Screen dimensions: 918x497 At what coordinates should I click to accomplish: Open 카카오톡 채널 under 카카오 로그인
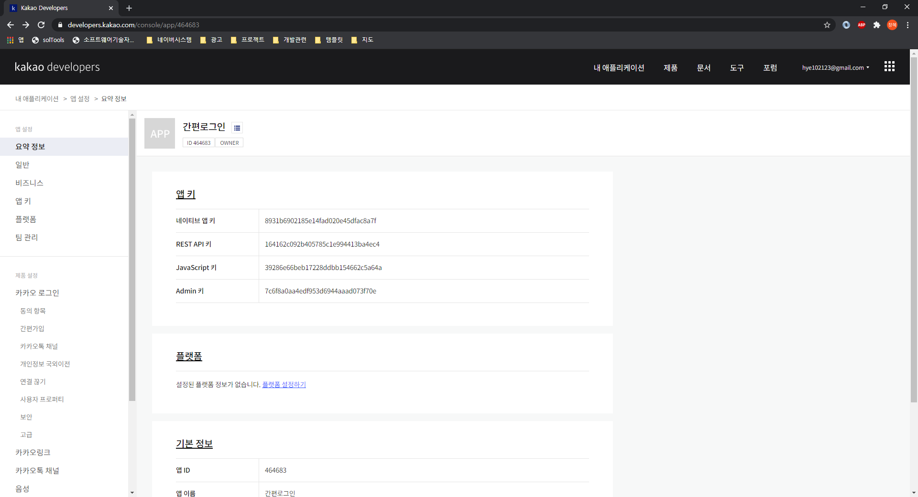coord(39,346)
